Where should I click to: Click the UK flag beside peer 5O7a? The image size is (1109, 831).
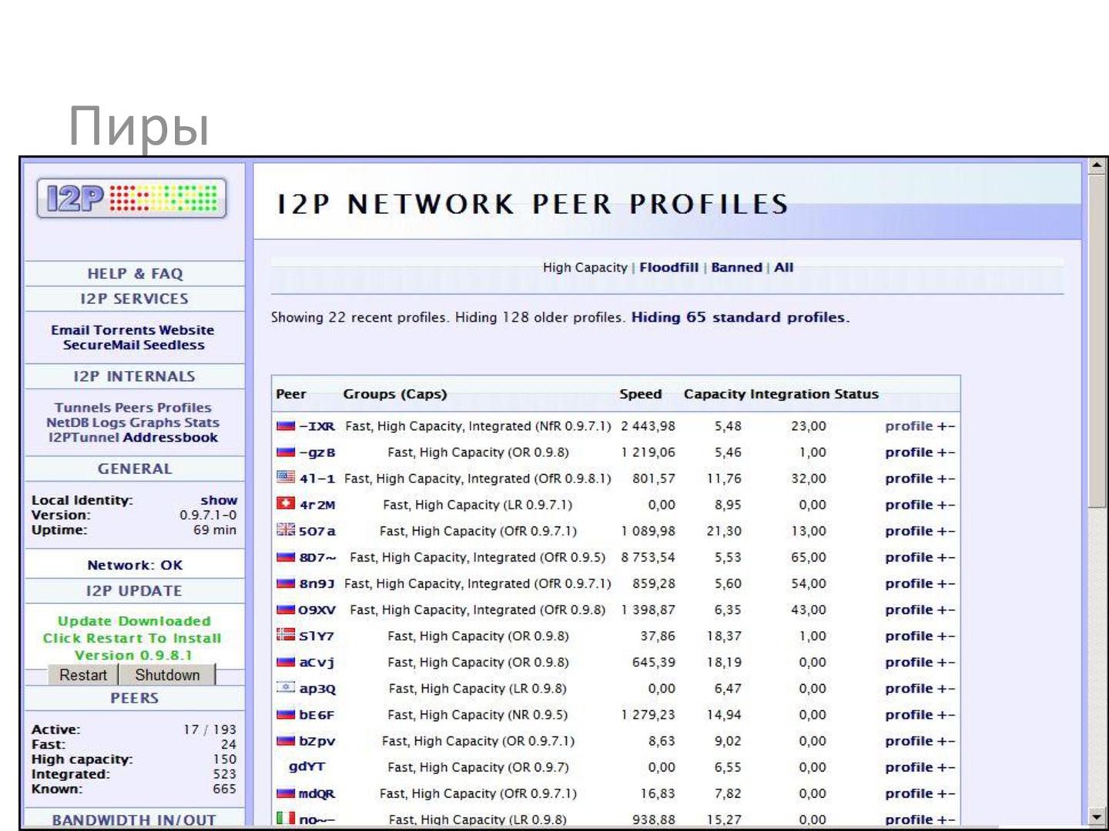(286, 529)
